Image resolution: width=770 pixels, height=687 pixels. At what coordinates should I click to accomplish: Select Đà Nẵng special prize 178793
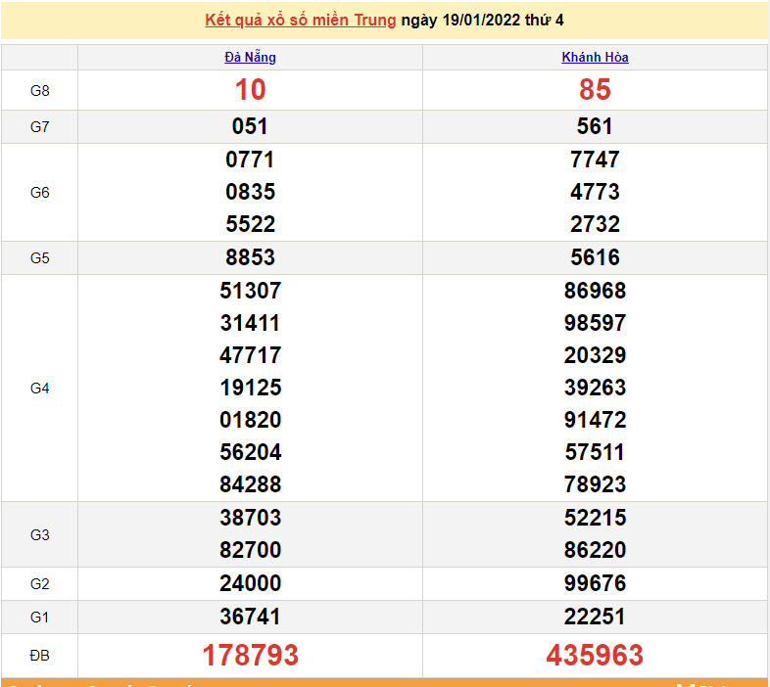point(251,656)
